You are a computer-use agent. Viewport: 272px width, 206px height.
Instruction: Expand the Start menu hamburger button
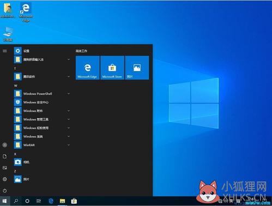pos(5,51)
